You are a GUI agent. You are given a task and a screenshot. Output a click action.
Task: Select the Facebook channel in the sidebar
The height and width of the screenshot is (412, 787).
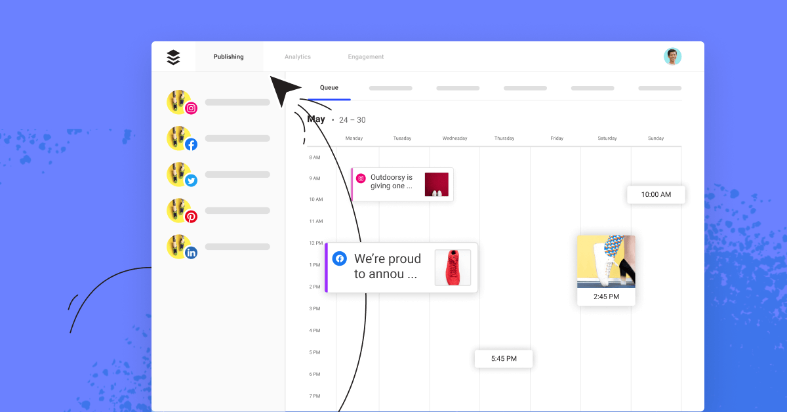[181, 138]
